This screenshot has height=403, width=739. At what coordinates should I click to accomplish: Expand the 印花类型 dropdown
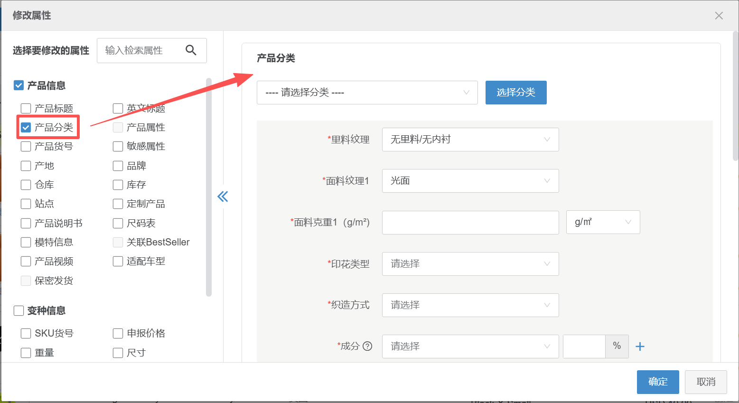tap(470, 264)
